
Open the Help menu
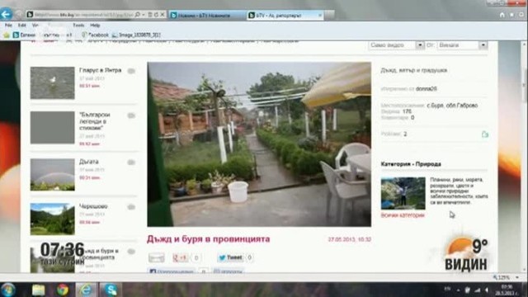95,26
